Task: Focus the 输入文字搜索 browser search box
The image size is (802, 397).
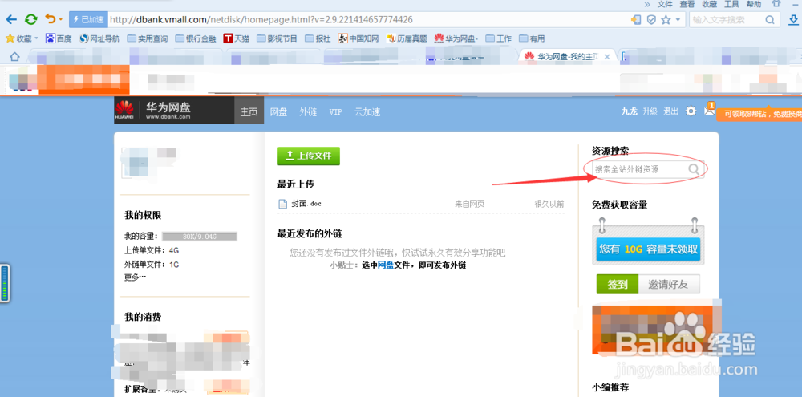Action: 727,20
